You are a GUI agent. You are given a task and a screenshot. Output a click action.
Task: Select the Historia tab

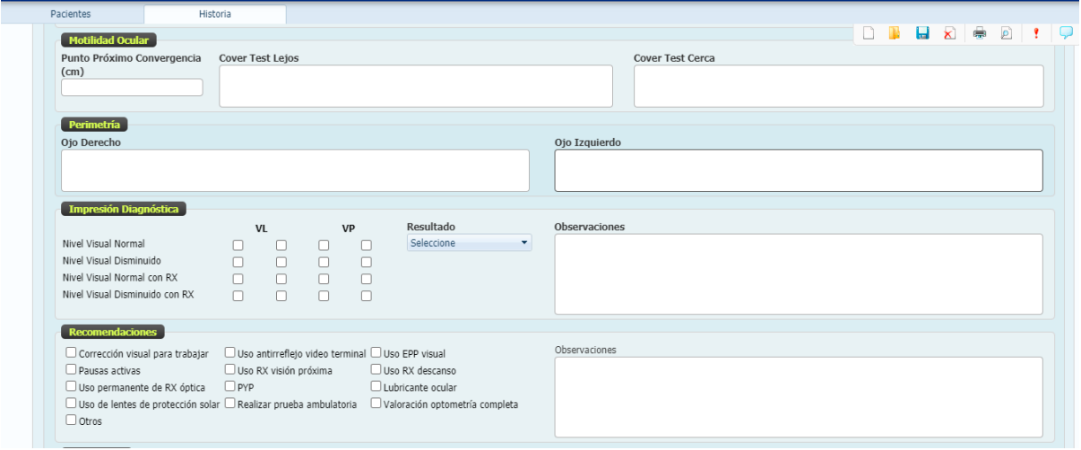(x=215, y=14)
